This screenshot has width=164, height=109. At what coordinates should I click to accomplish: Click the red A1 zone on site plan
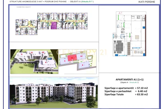(72, 58)
